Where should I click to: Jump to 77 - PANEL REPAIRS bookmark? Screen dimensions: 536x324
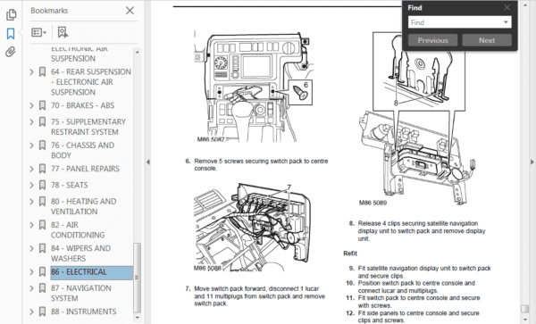pyautogui.click(x=85, y=169)
